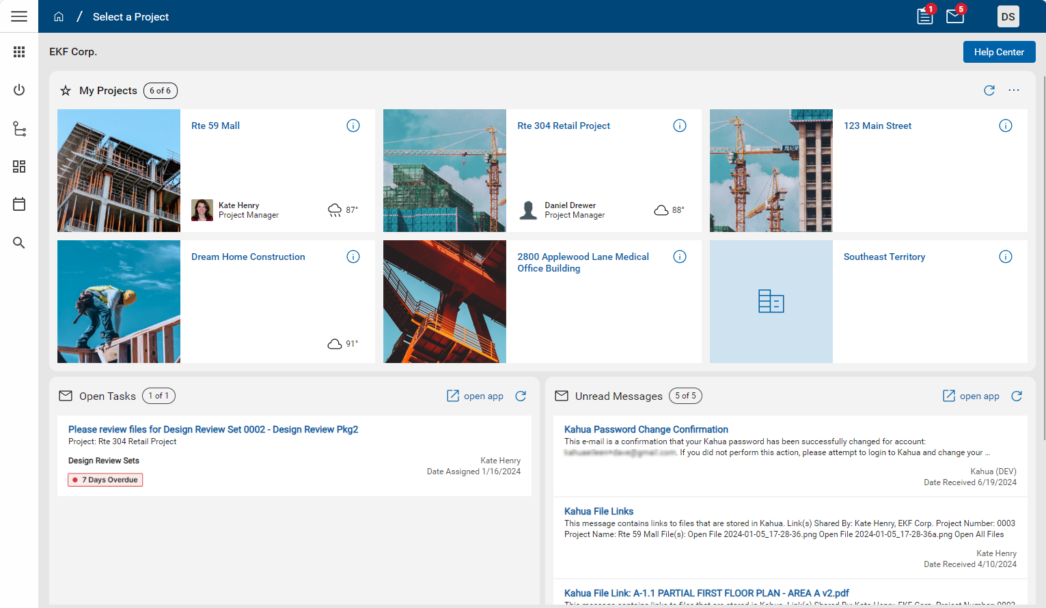
Task: Open the hierarchy tree icon in sidebar
Action: 19,129
